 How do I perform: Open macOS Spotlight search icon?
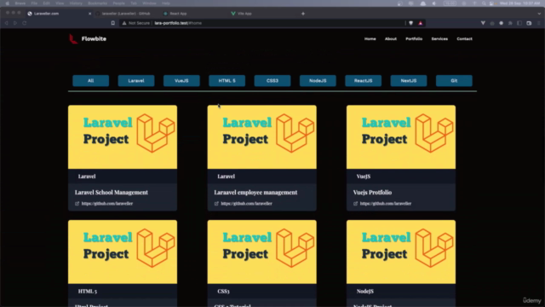[x=484, y=3]
